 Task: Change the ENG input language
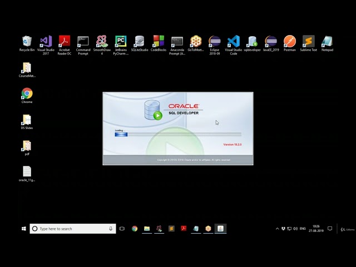coord(303,229)
